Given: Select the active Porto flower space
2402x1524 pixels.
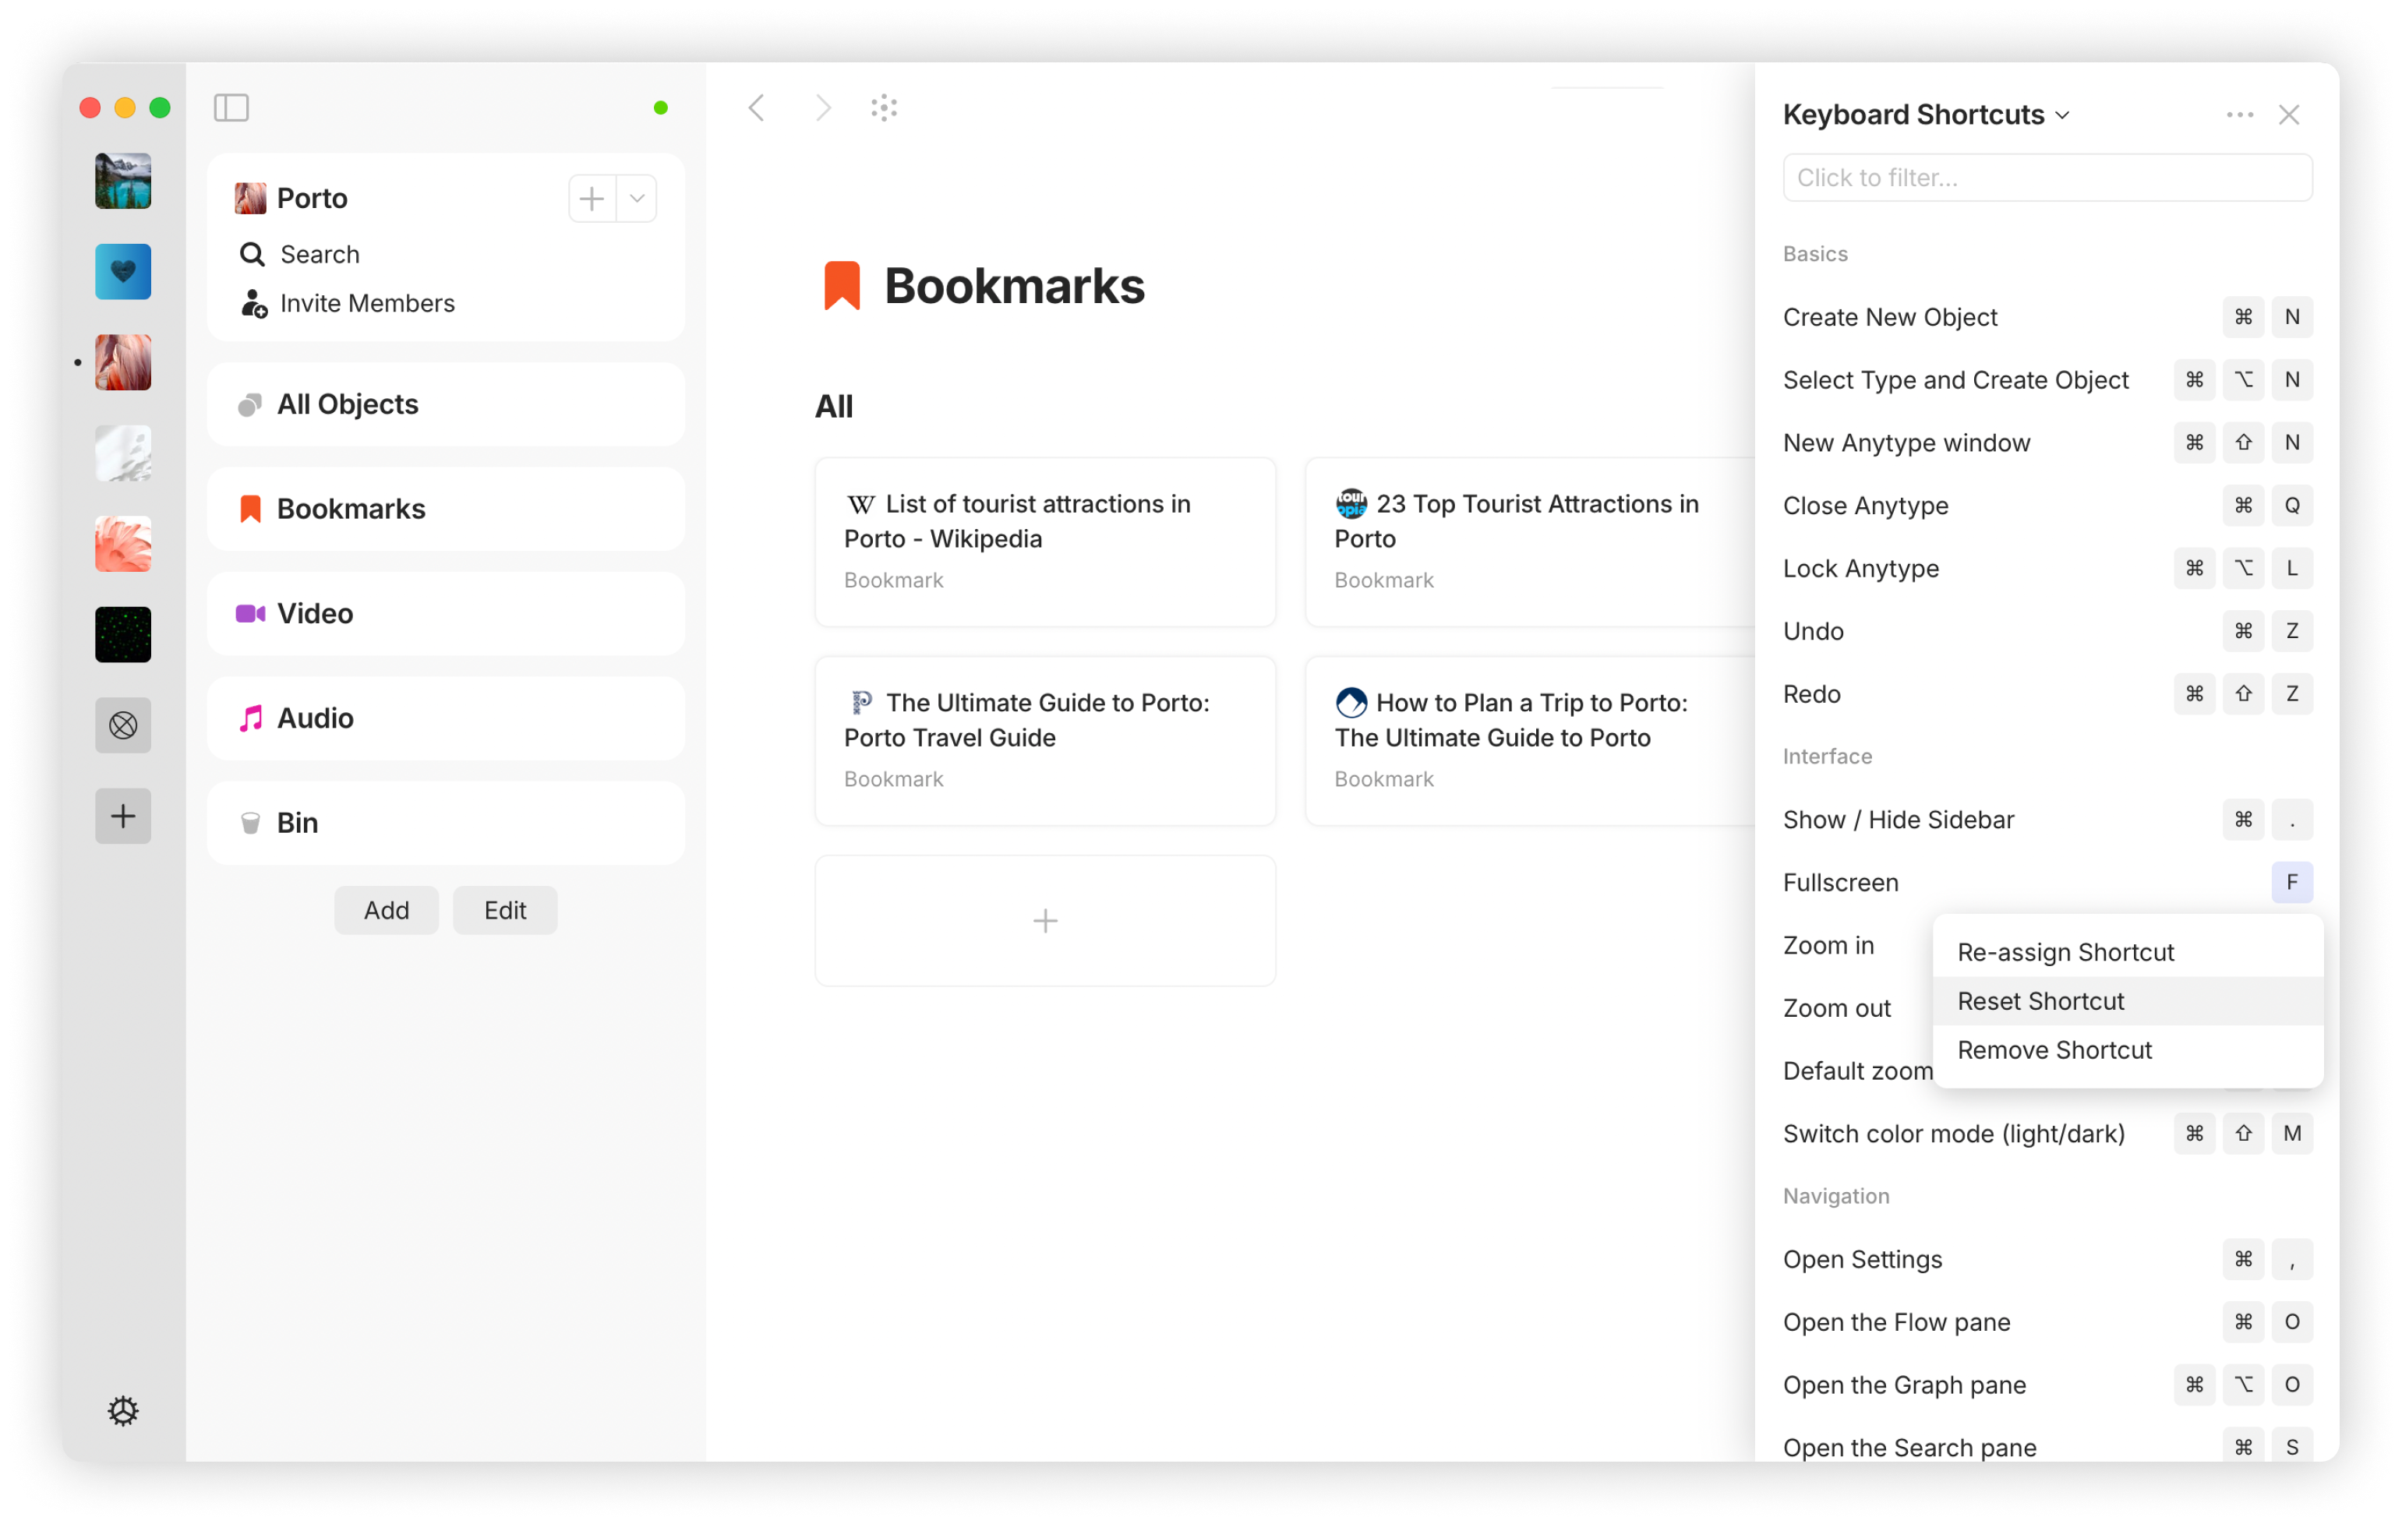Looking at the screenshot, I should coord(122,362).
